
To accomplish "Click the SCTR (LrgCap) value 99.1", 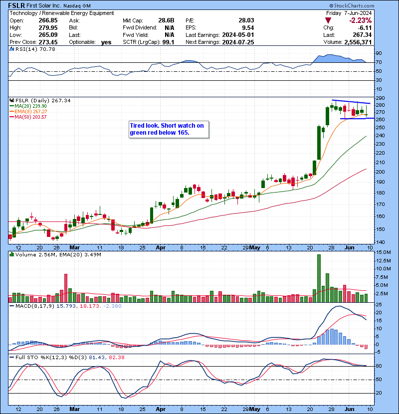I will pyautogui.click(x=168, y=42).
